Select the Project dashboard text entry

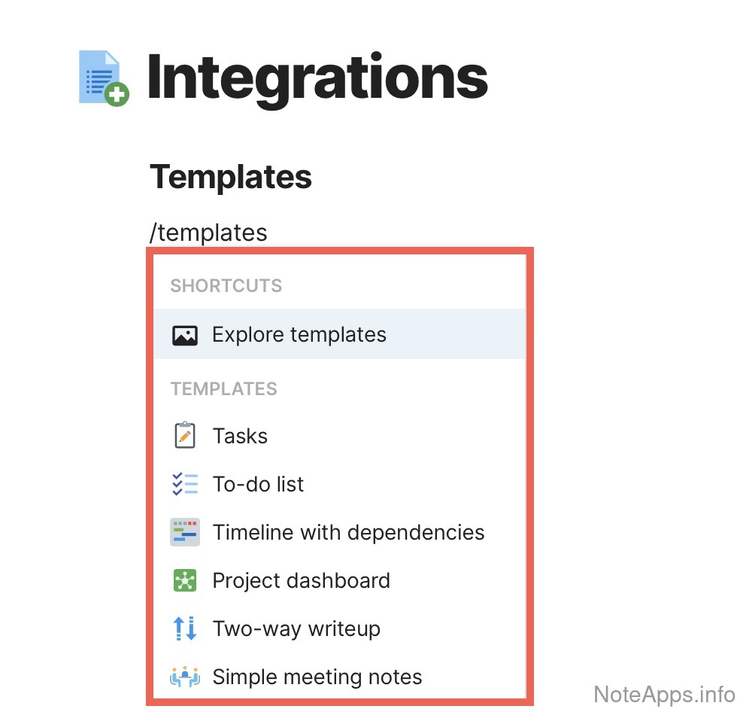tap(301, 580)
